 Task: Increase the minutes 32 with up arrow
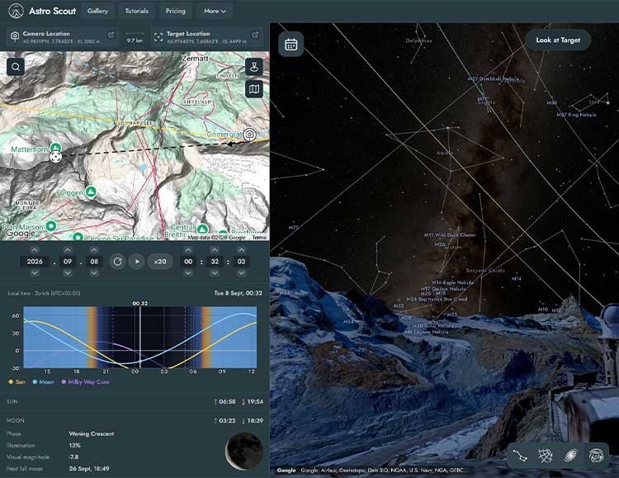[215, 249]
